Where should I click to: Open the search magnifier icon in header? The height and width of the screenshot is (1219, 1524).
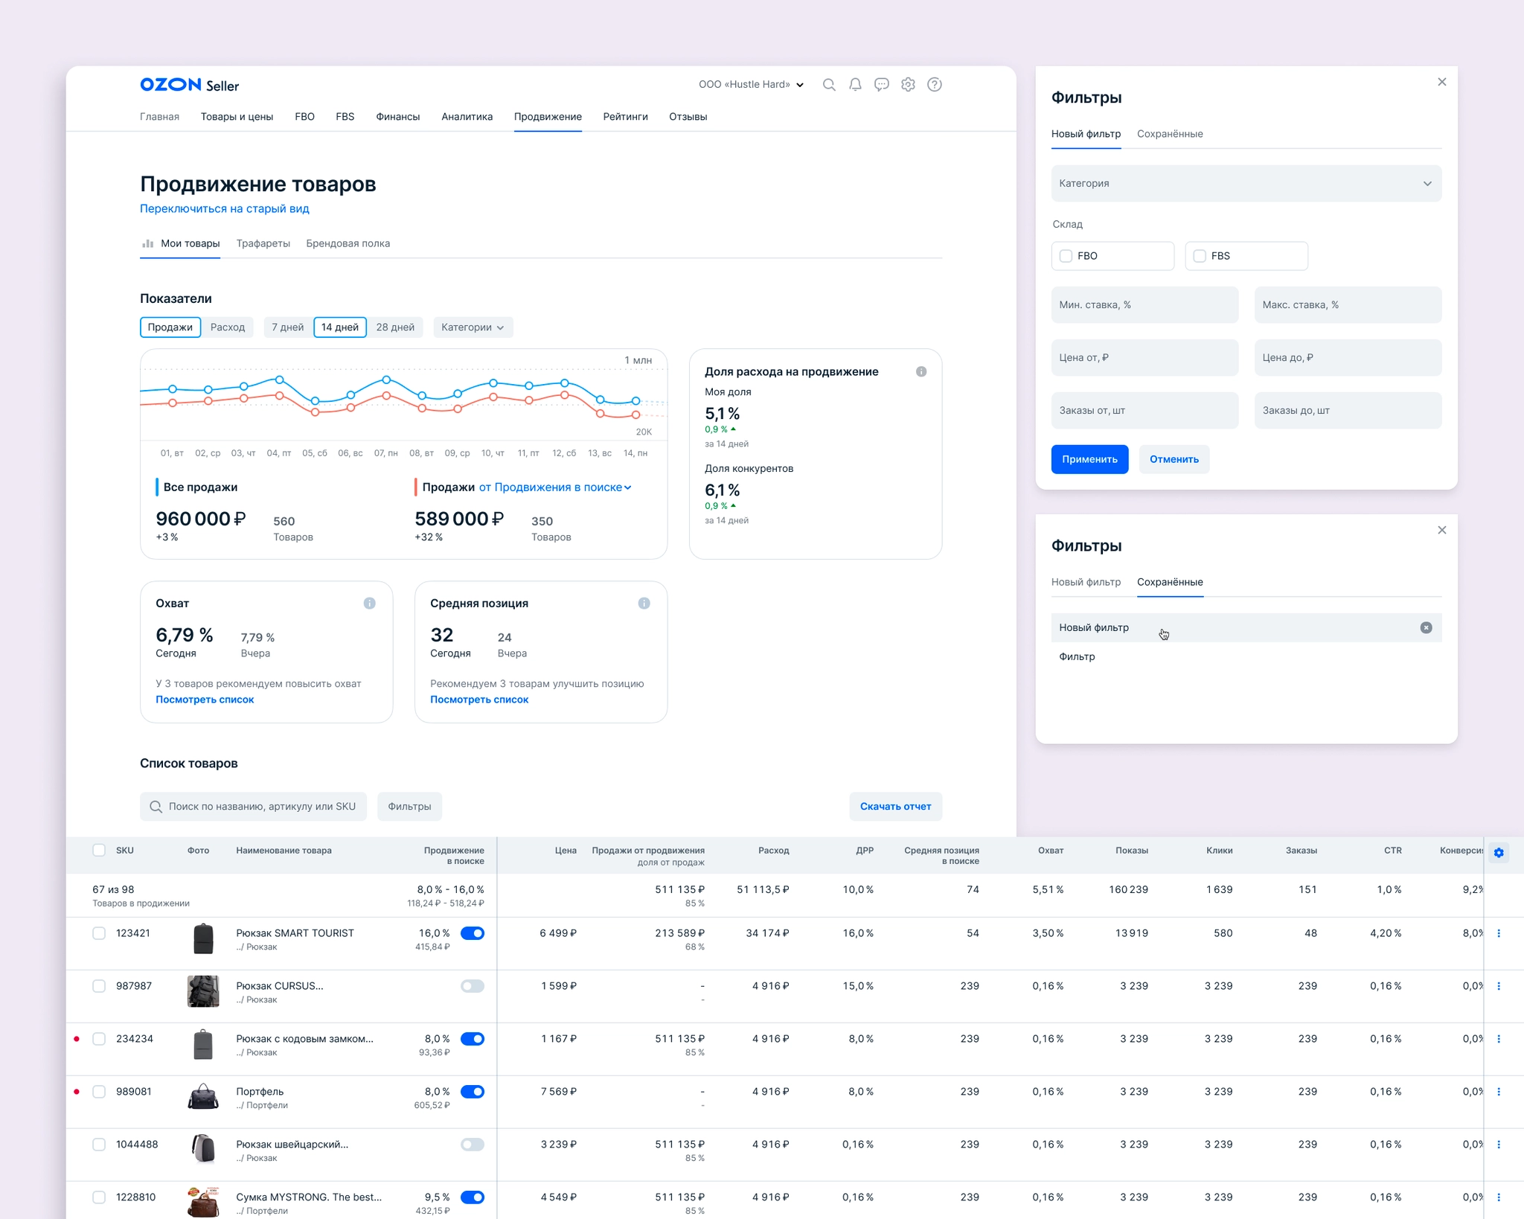pyautogui.click(x=829, y=85)
